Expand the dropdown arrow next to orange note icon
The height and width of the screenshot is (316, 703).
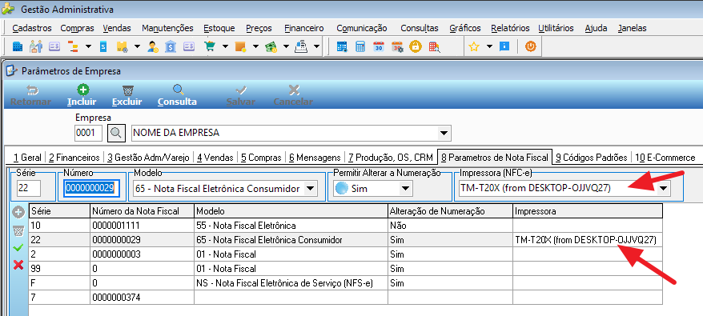pos(255,46)
